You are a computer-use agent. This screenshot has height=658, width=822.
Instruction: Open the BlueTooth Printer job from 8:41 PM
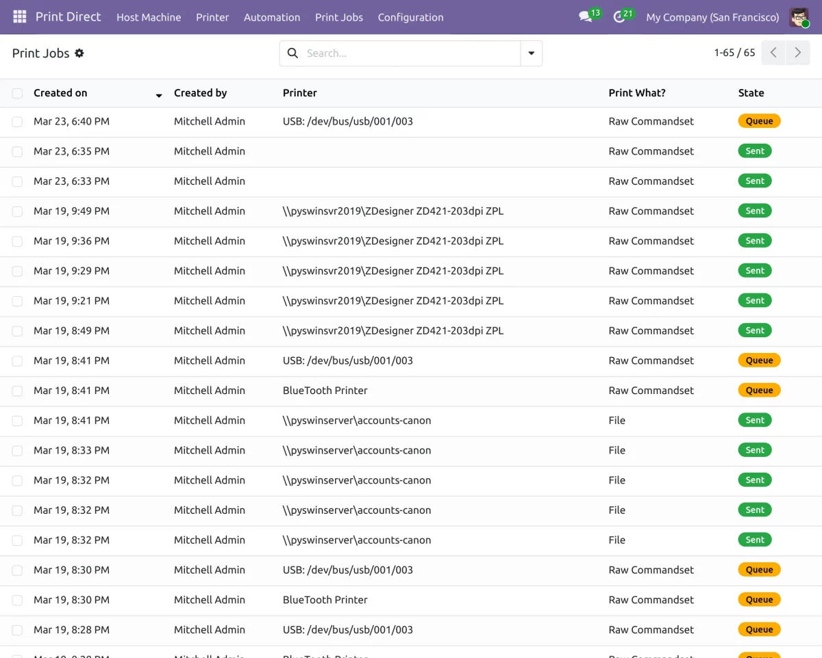point(325,391)
